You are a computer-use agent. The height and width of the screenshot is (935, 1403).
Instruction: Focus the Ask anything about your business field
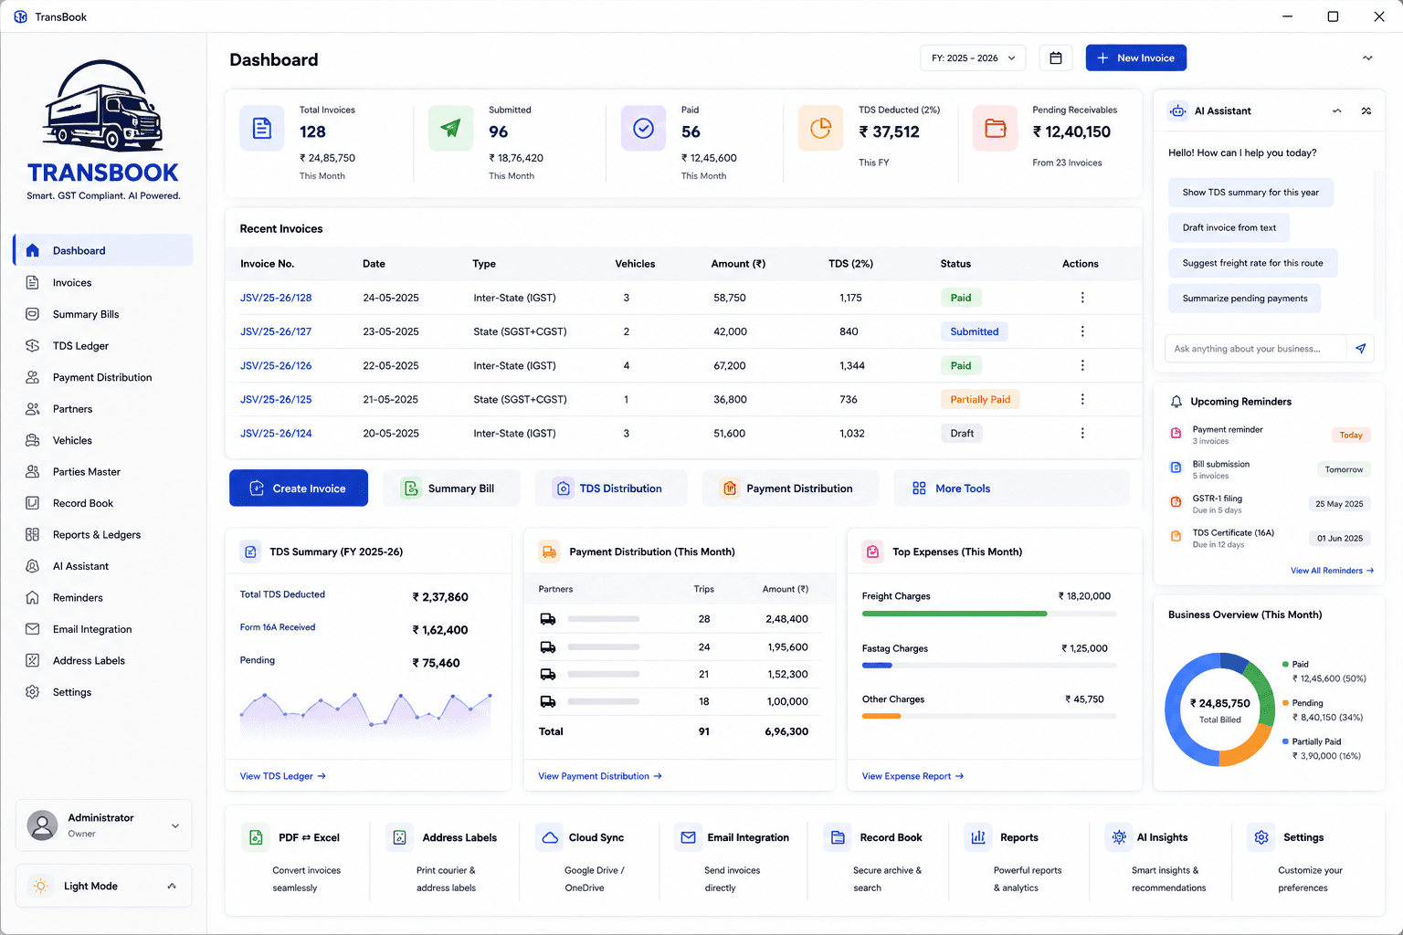1256,349
